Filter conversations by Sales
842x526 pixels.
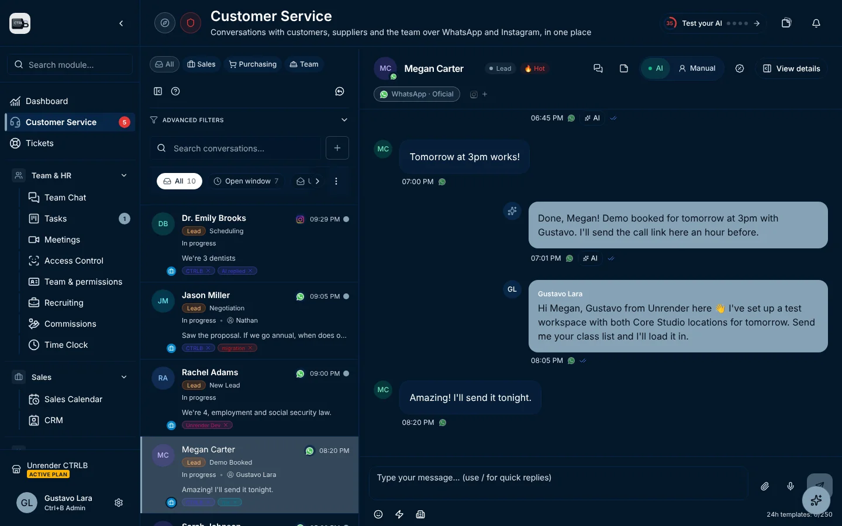(201, 64)
